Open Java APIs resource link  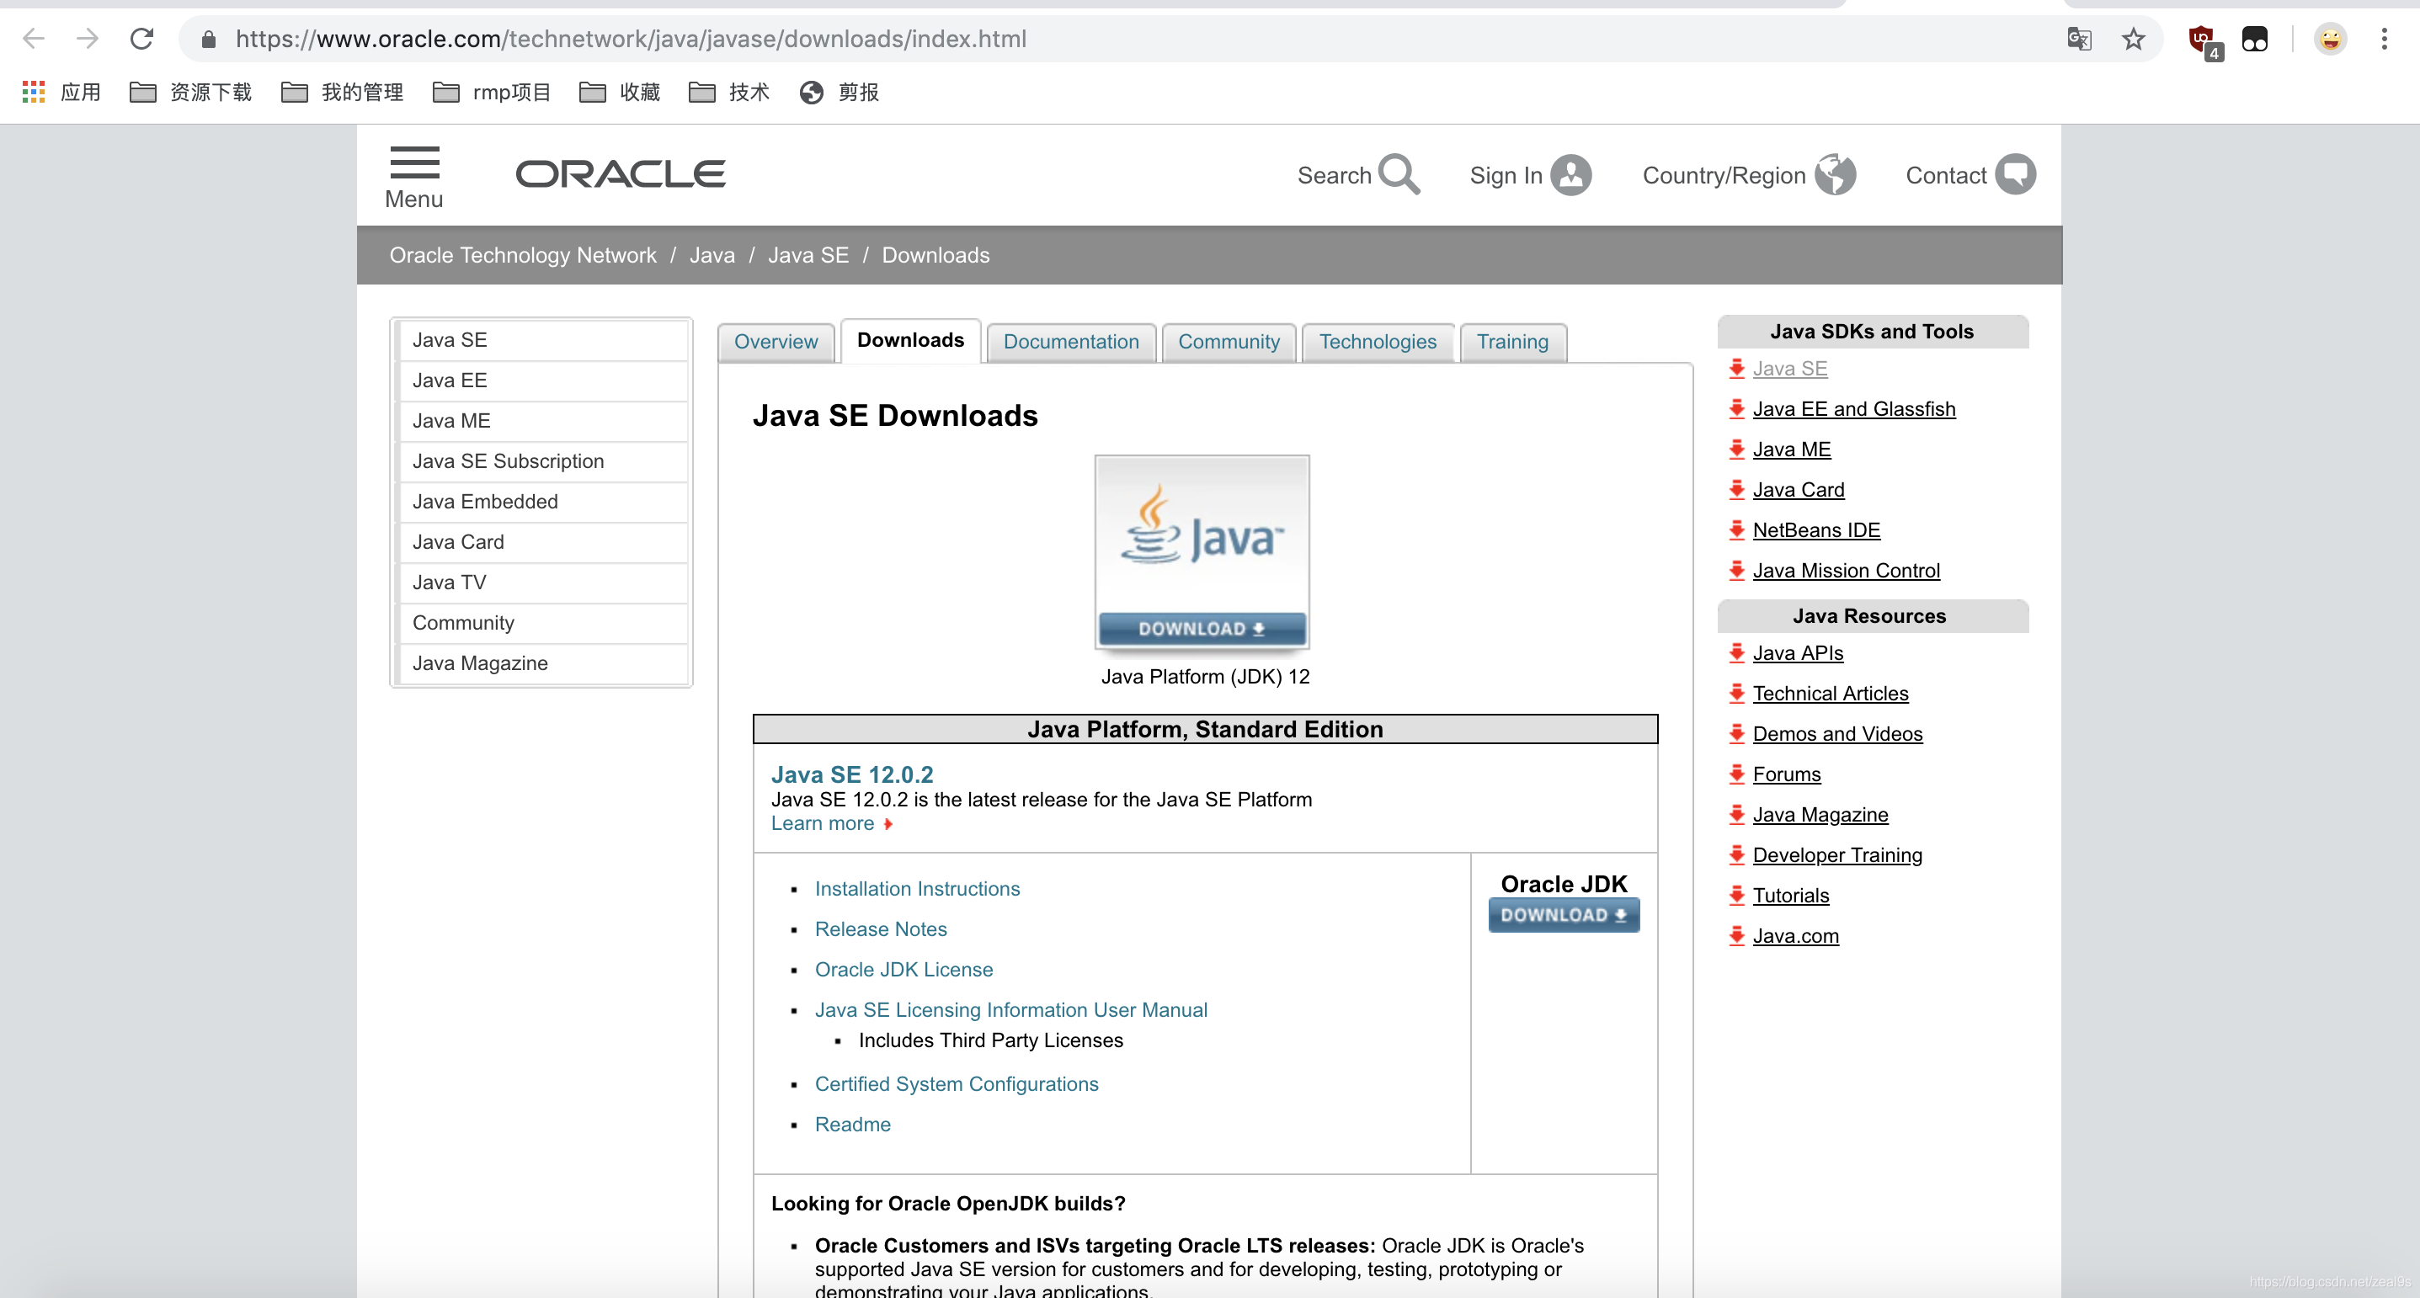(x=1798, y=652)
